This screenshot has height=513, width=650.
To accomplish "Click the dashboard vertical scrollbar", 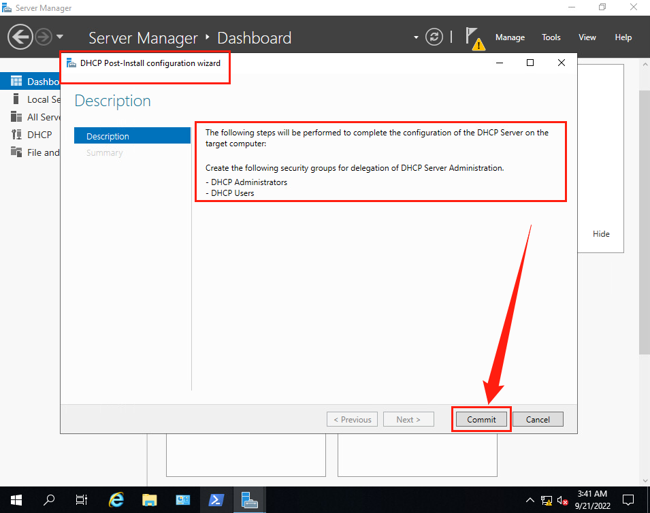I will pyautogui.click(x=644, y=218).
